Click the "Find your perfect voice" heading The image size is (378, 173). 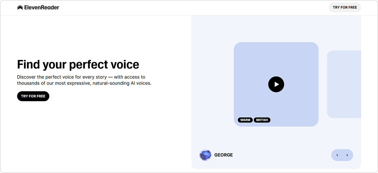[78, 65]
